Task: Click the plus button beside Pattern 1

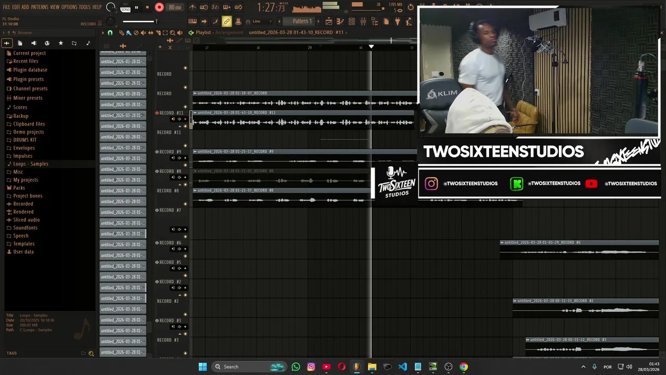Action: coord(317,21)
